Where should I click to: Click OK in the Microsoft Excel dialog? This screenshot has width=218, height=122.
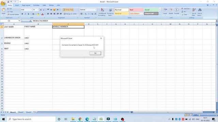point(95,53)
